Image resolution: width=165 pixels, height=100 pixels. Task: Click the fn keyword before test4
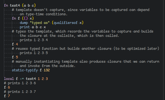6,5
